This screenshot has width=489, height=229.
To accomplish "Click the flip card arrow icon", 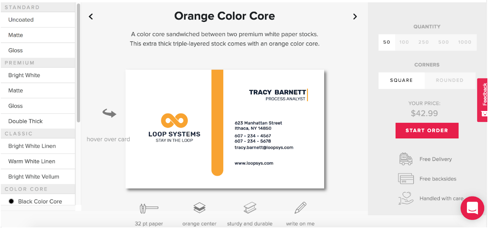I will (x=109, y=113).
